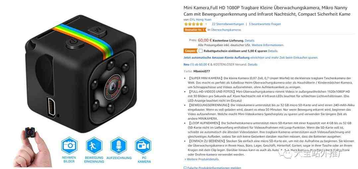
Task: Click the camera 'Nehmen Bilder' icon
Action: tap(69, 145)
